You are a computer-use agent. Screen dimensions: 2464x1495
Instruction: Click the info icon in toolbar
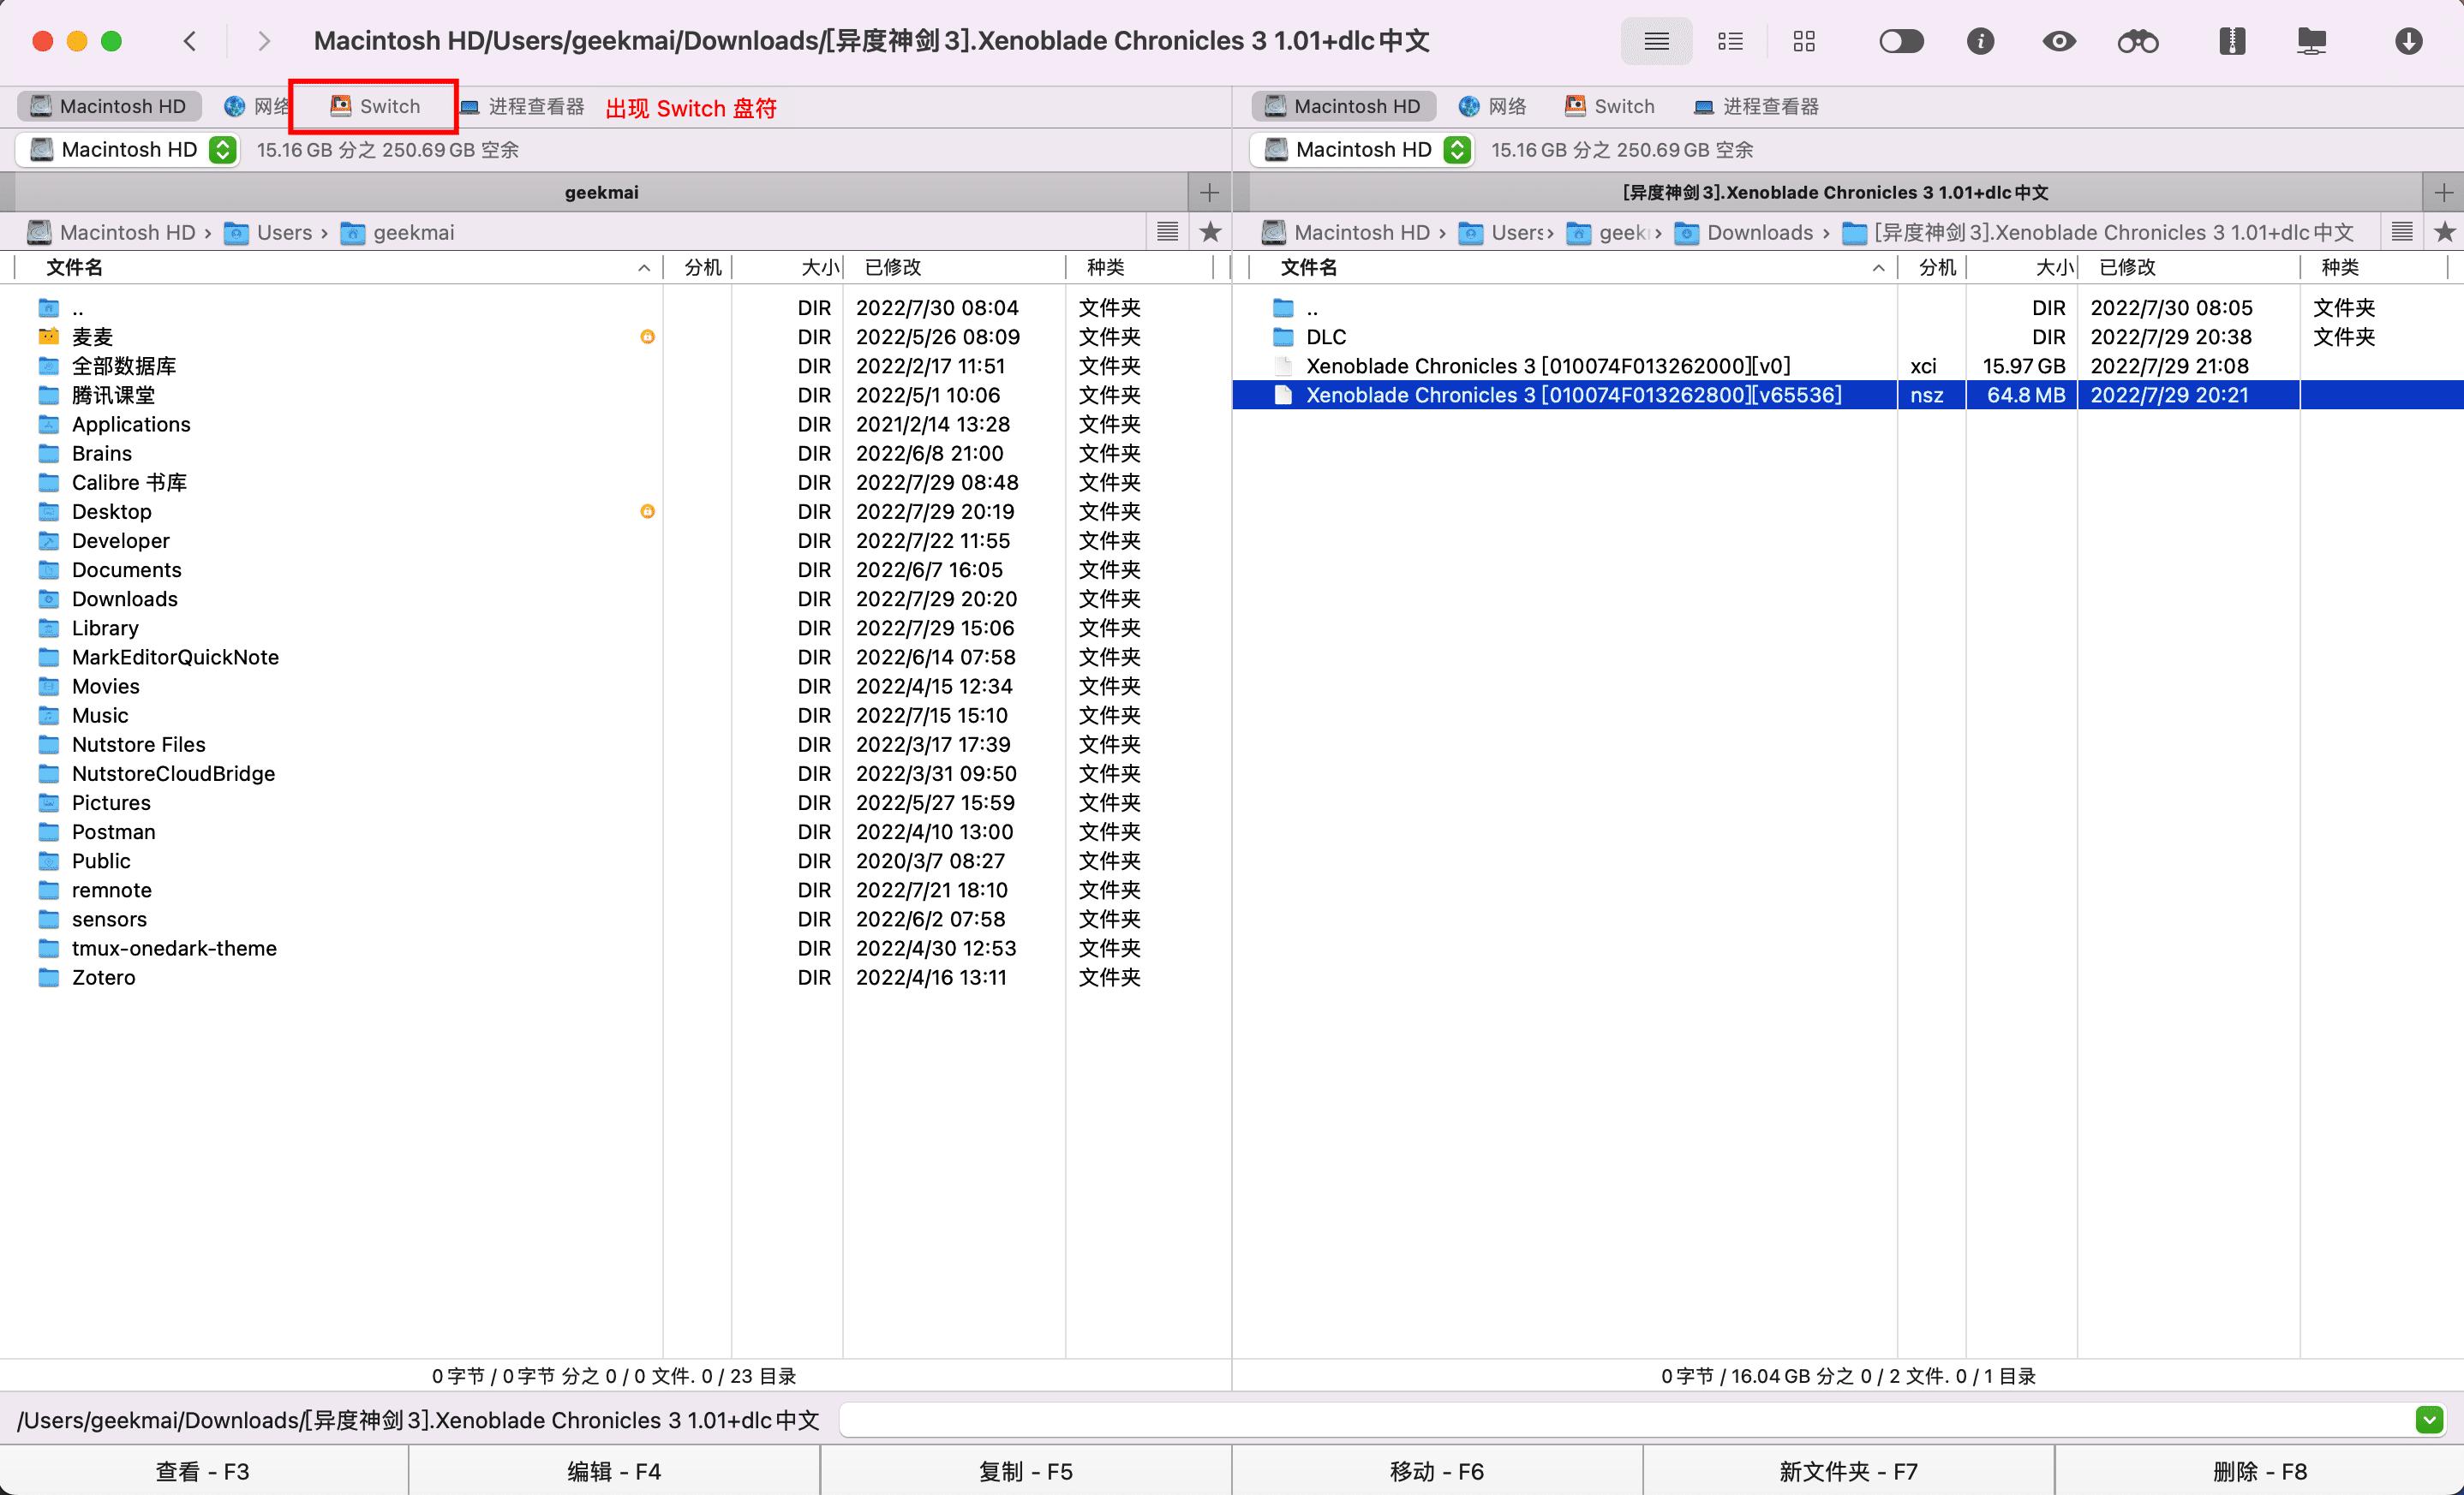[x=1980, y=41]
